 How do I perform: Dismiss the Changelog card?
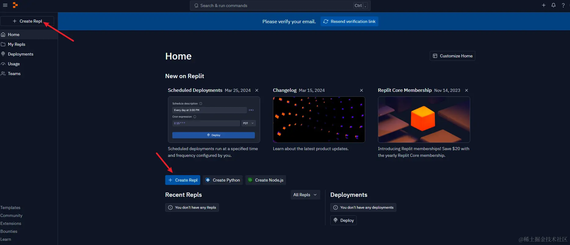click(361, 90)
